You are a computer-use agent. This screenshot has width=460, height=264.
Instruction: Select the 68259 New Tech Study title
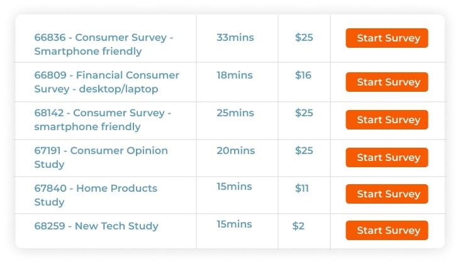96,226
